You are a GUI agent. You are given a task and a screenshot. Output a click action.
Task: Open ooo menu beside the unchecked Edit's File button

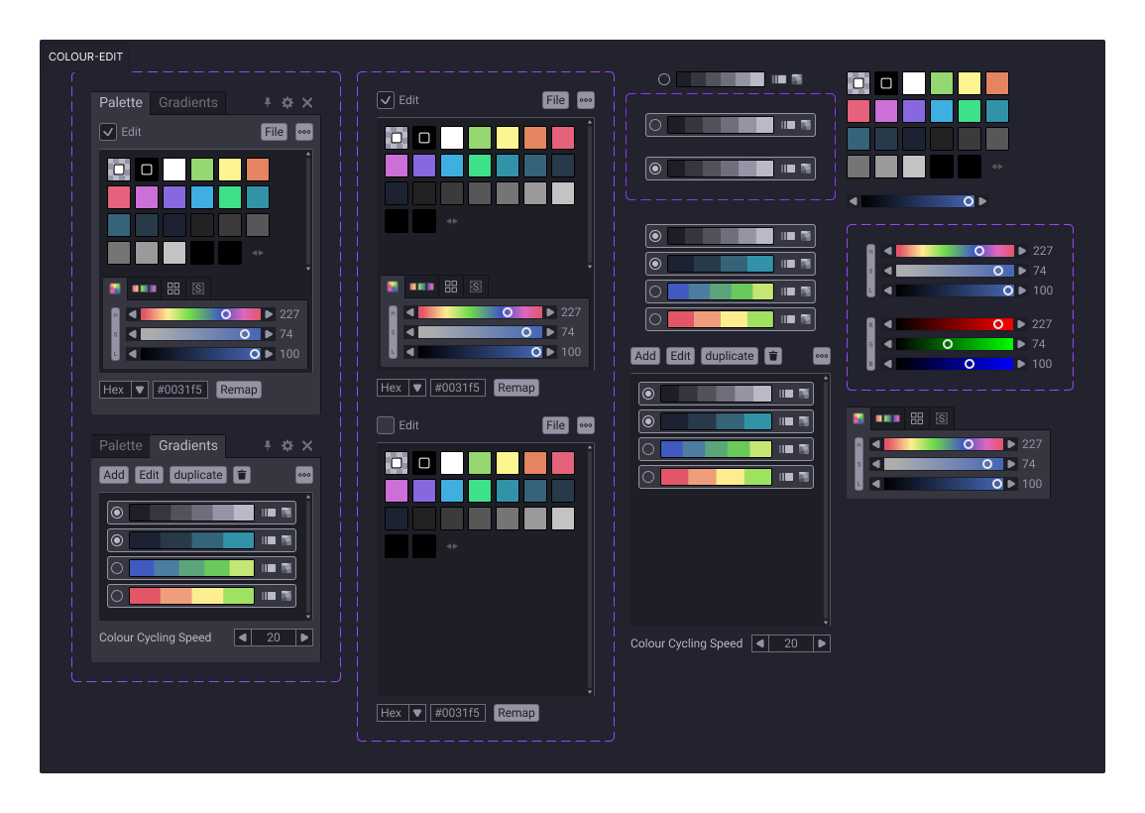586,425
